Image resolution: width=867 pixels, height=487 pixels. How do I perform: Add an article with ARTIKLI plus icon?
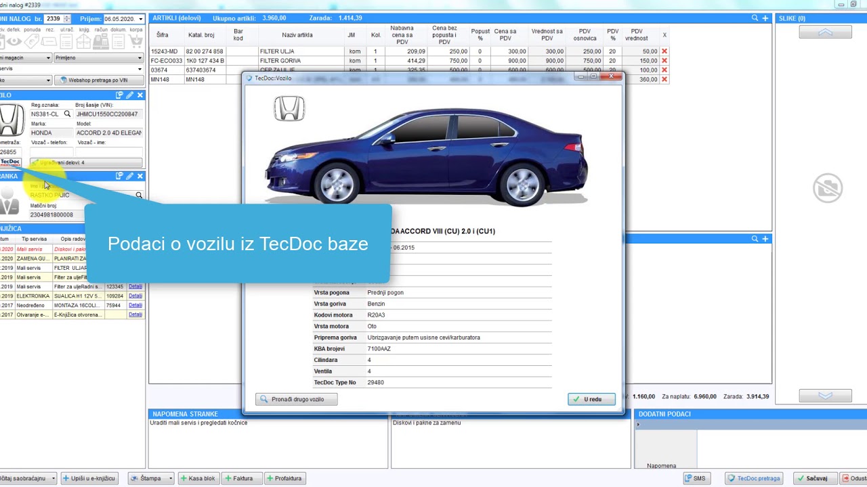pyautogui.click(x=765, y=18)
